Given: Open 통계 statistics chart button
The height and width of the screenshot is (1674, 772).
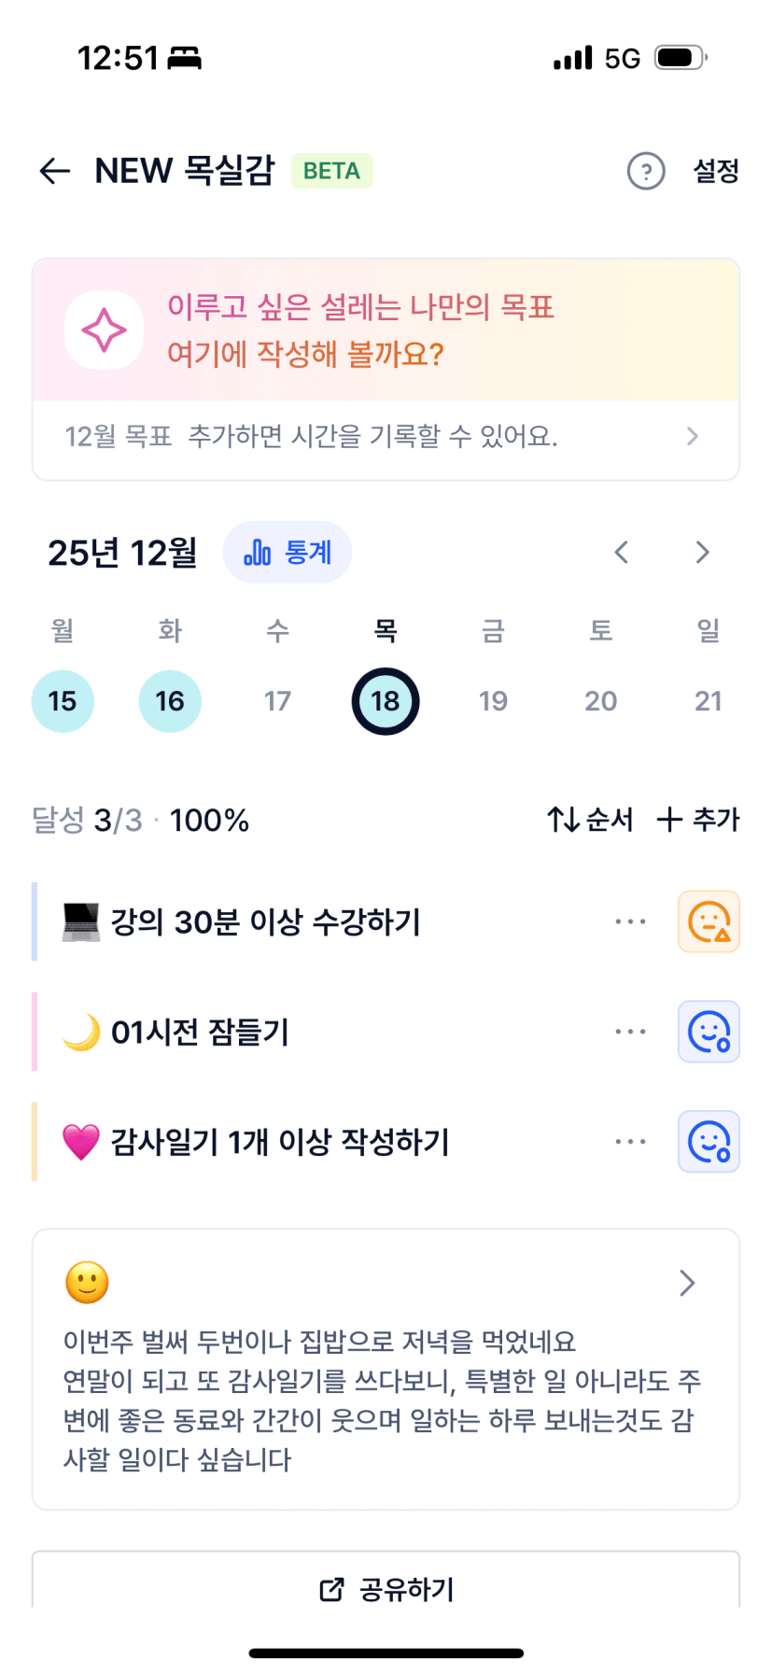Looking at the screenshot, I should [288, 553].
